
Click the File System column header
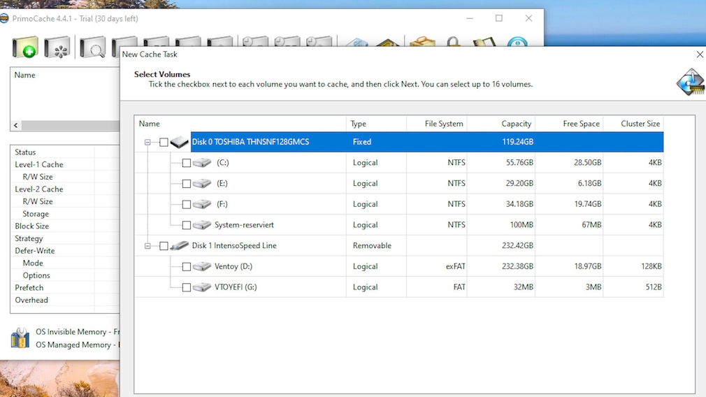(x=443, y=124)
